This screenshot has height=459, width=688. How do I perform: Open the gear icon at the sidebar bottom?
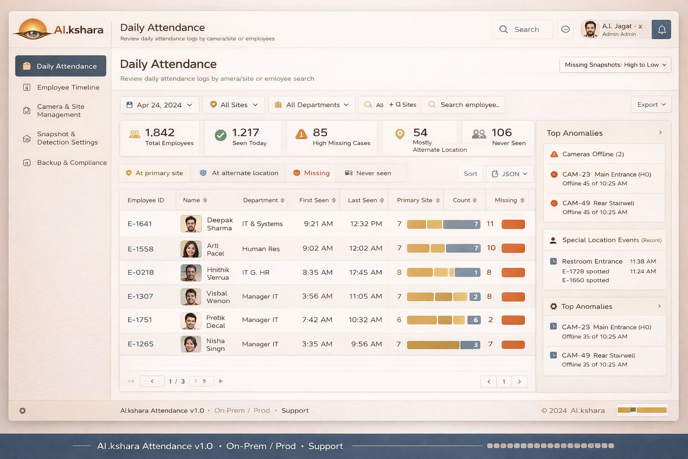tap(22, 411)
